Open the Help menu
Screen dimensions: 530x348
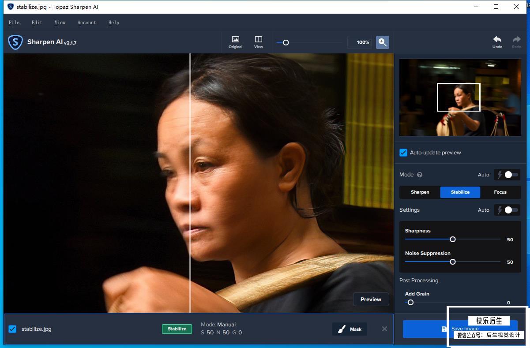[114, 22]
